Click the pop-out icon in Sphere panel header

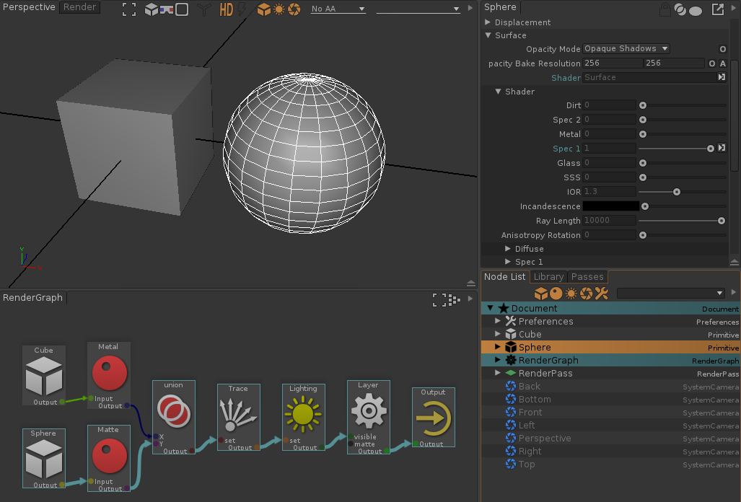717,9
